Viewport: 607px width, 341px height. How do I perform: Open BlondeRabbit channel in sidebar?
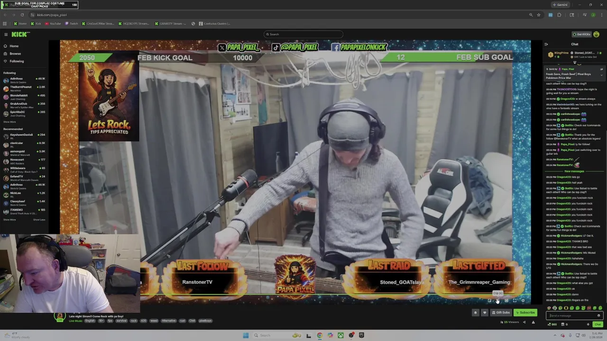point(24,97)
